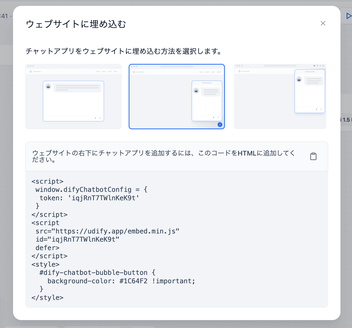Click robot avatar in the browser extension preview

[x=299, y=79]
